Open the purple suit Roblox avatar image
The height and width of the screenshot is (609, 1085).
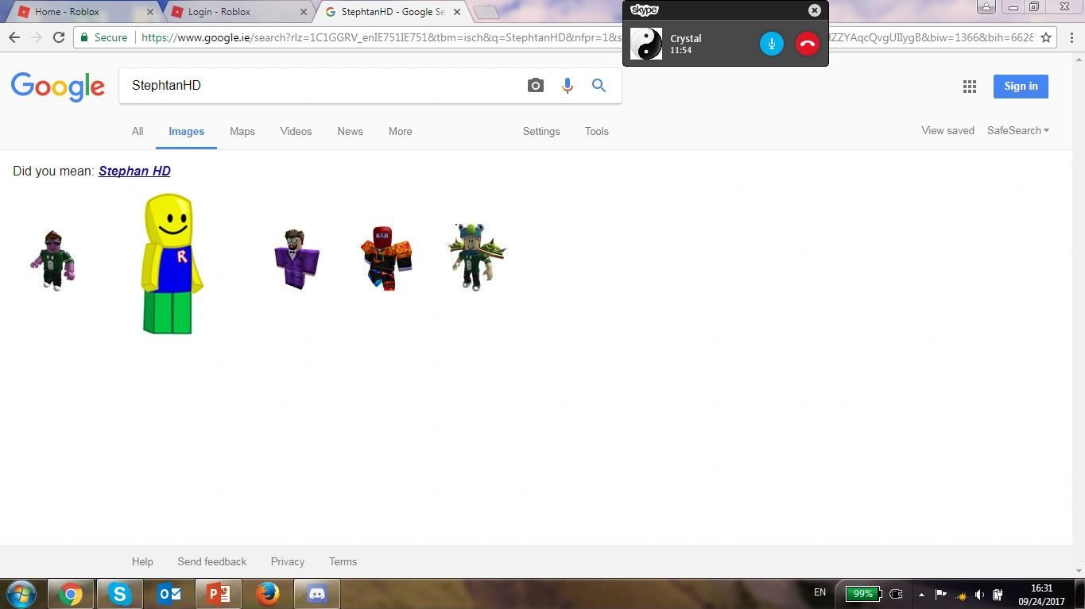tap(297, 259)
